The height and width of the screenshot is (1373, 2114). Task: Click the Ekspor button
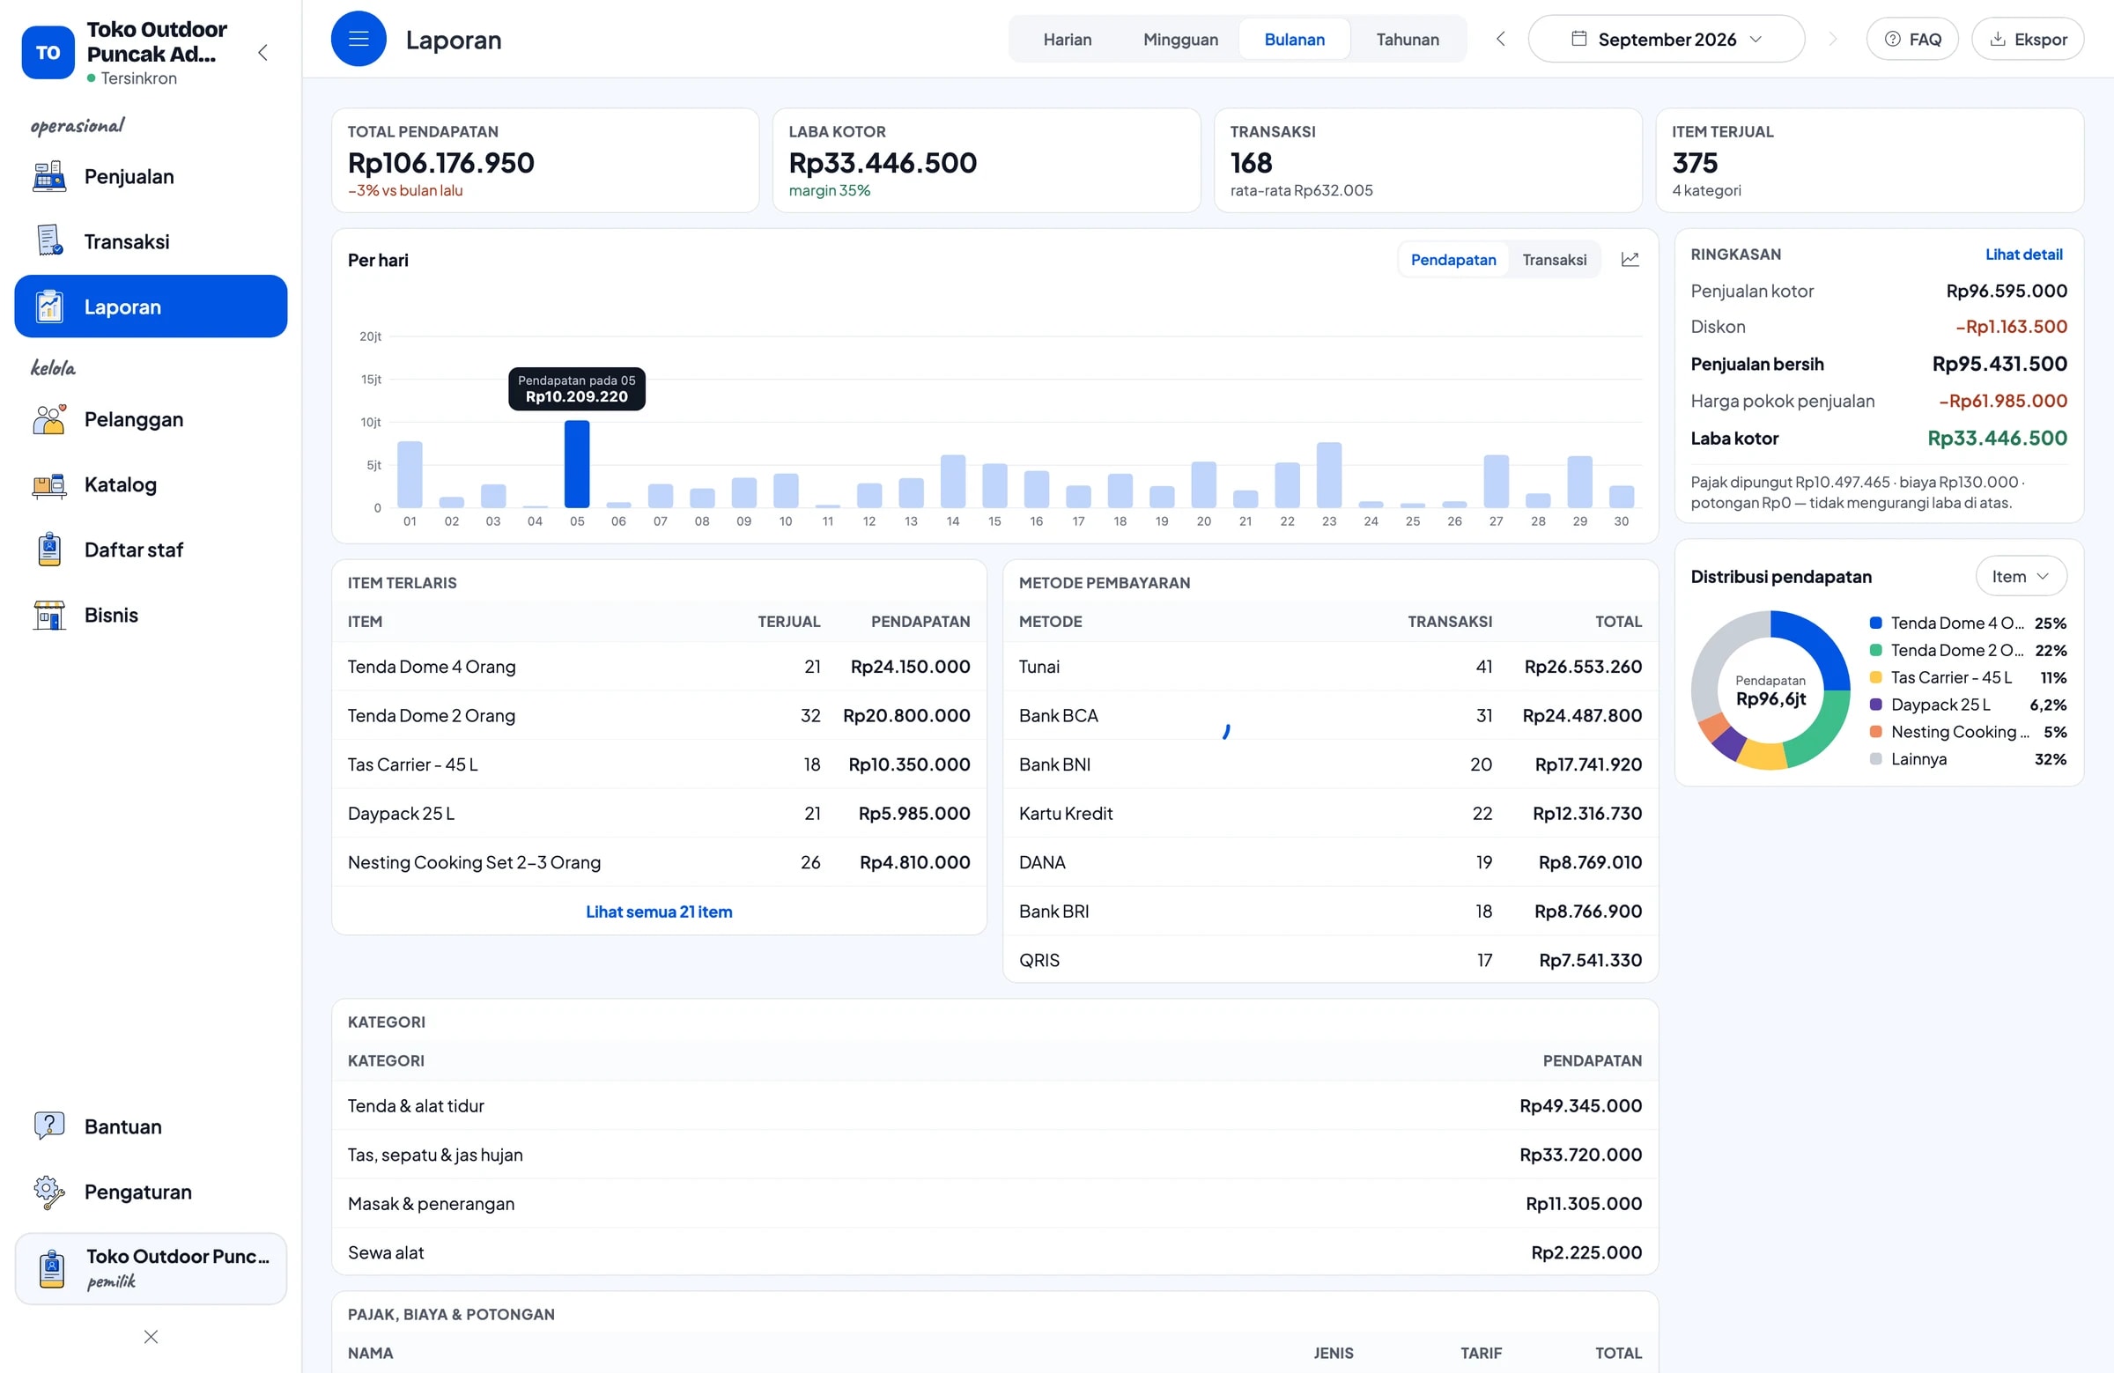(2028, 39)
